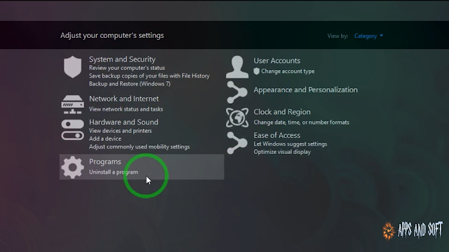
Task: Open Adjust commonly used mobility settings
Action: pyautogui.click(x=139, y=147)
